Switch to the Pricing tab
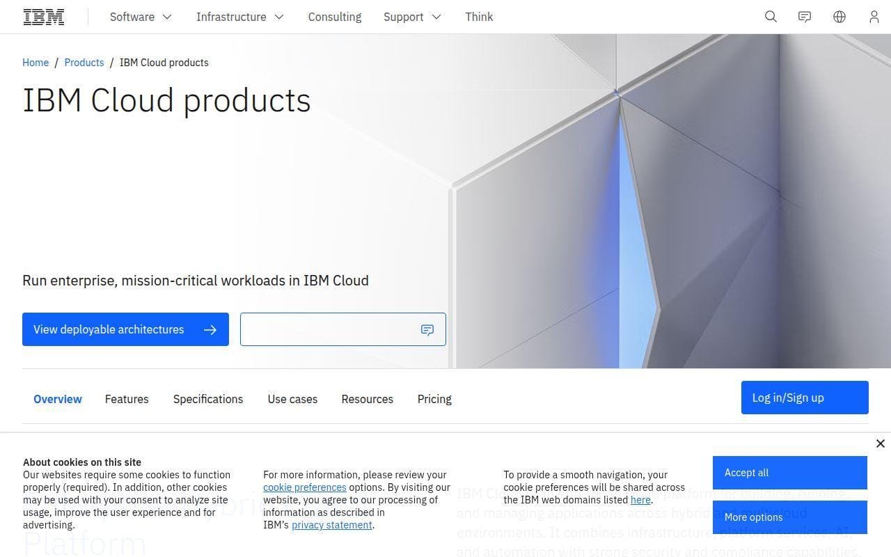This screenshot has height=557, width=891. click(x=434, y=399)
